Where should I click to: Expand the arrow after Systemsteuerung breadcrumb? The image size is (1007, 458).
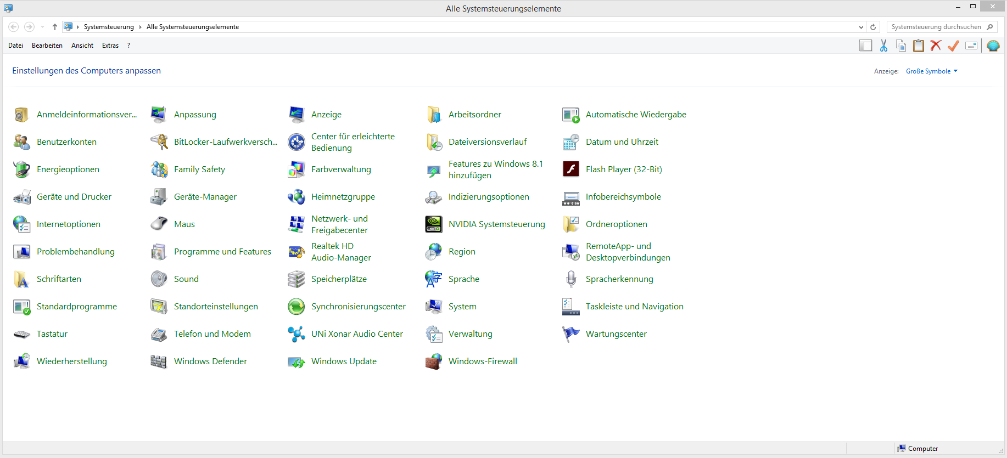pyautogui.click(x=140, y=27)
